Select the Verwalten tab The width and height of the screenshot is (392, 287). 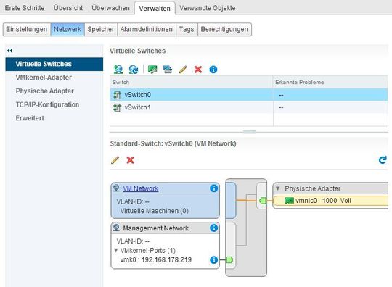[155, 8]
